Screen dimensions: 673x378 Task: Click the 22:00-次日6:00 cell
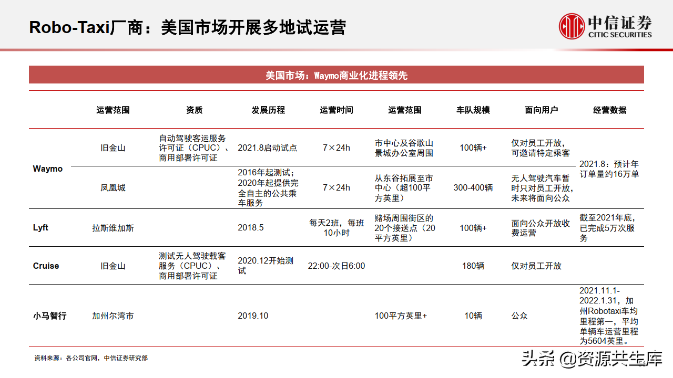[336, 266]
